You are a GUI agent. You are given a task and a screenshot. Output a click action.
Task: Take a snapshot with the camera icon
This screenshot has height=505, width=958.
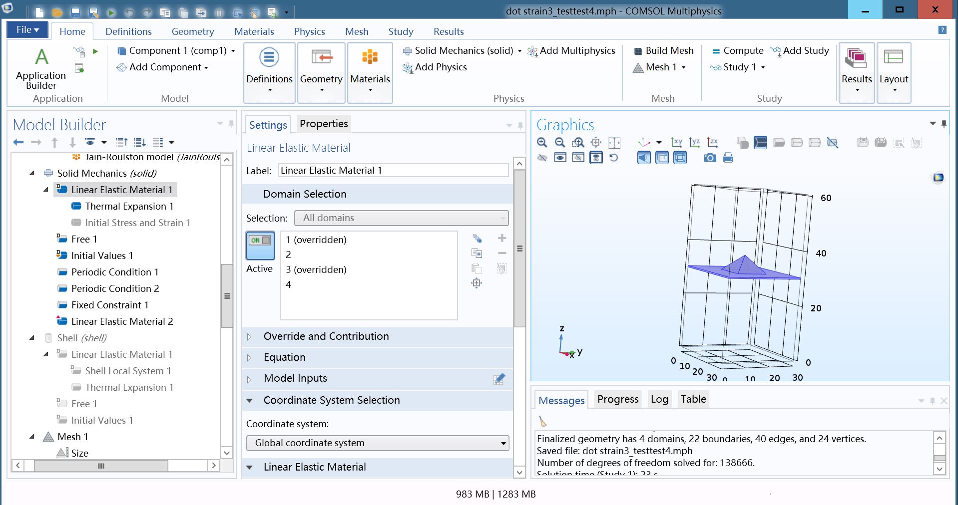(710, 158)
